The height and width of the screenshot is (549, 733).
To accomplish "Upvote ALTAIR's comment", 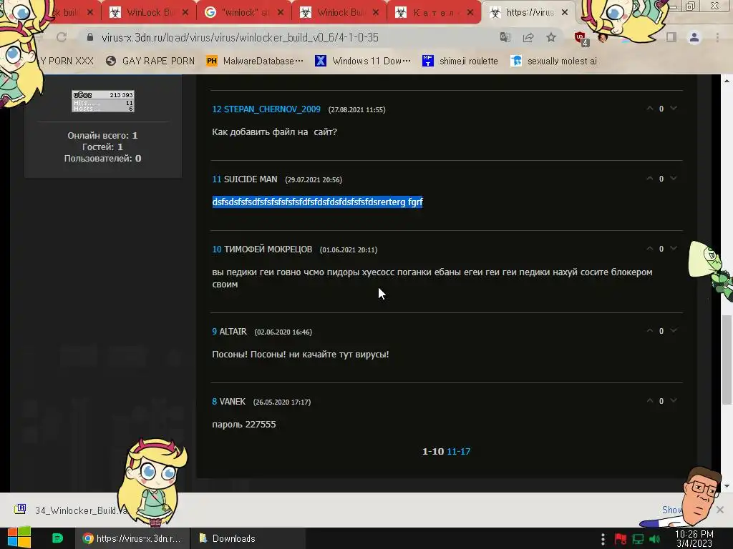I will (x=650, y=330).
